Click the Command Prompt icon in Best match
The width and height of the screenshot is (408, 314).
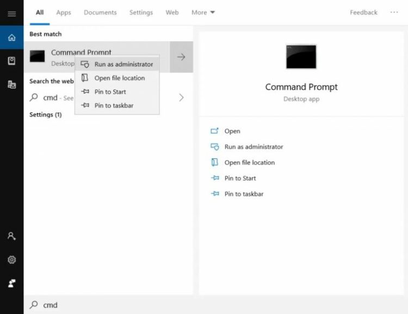pyautogui.click(x=37, y=56)
